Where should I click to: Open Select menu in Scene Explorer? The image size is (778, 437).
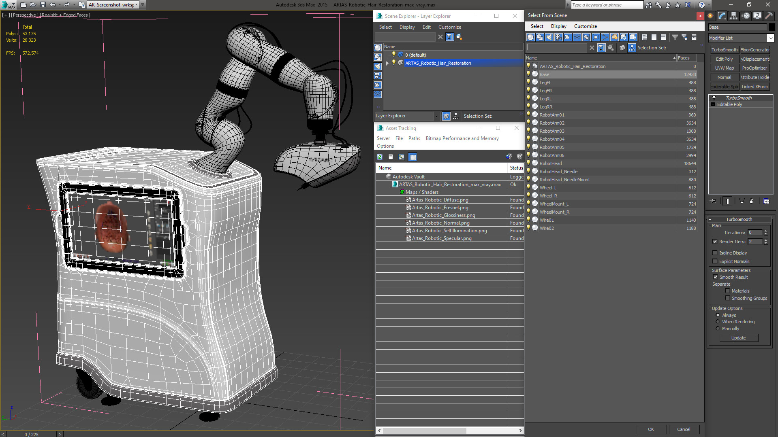(385, 27)
